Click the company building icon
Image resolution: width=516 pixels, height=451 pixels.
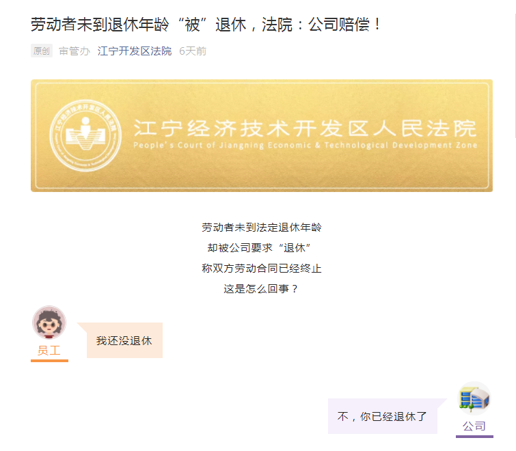pos(474,398)
